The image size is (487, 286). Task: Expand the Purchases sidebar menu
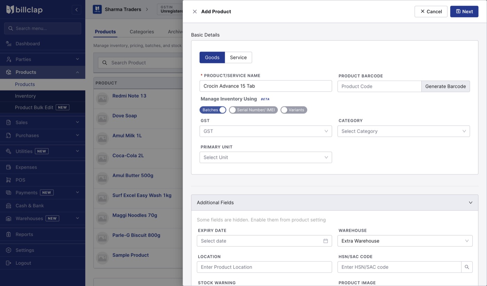tap(42, 136)
